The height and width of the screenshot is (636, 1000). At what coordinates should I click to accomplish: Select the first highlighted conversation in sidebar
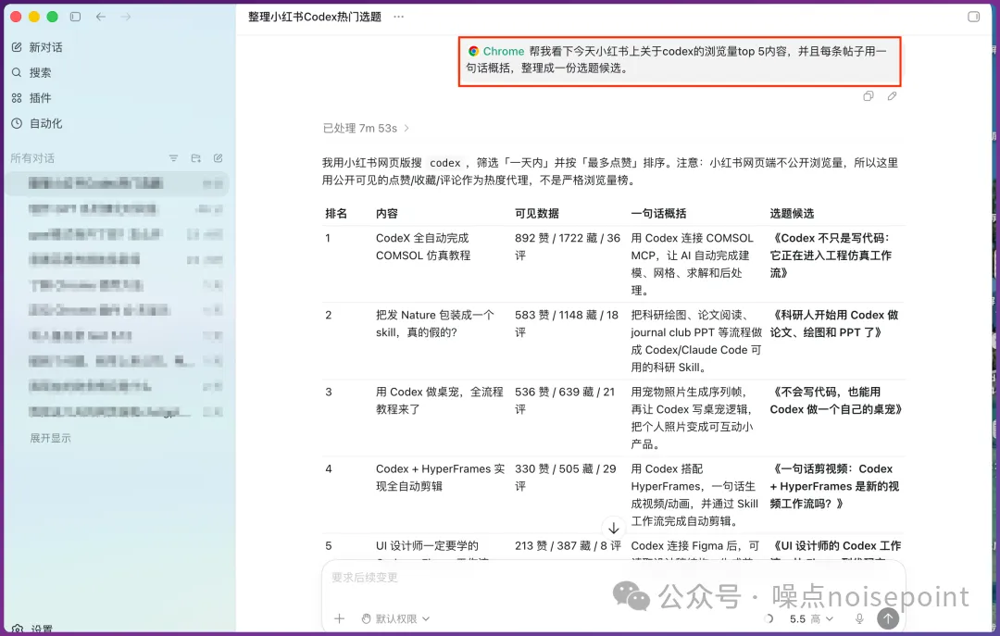pos(118,183)
